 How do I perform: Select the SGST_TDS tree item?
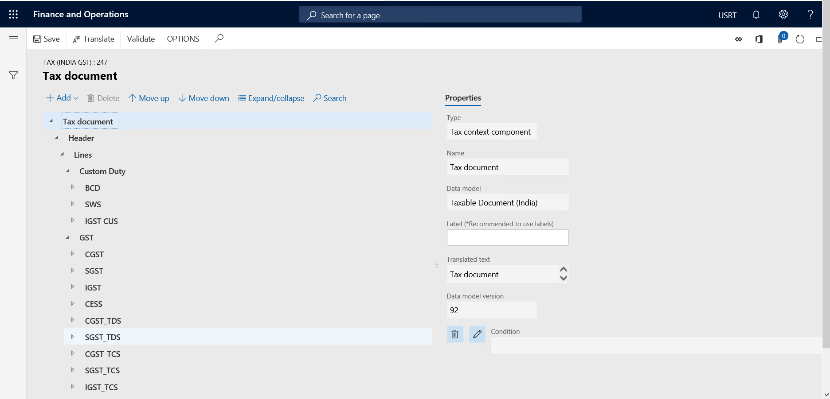pyautogui.click(x=248, y=337)
